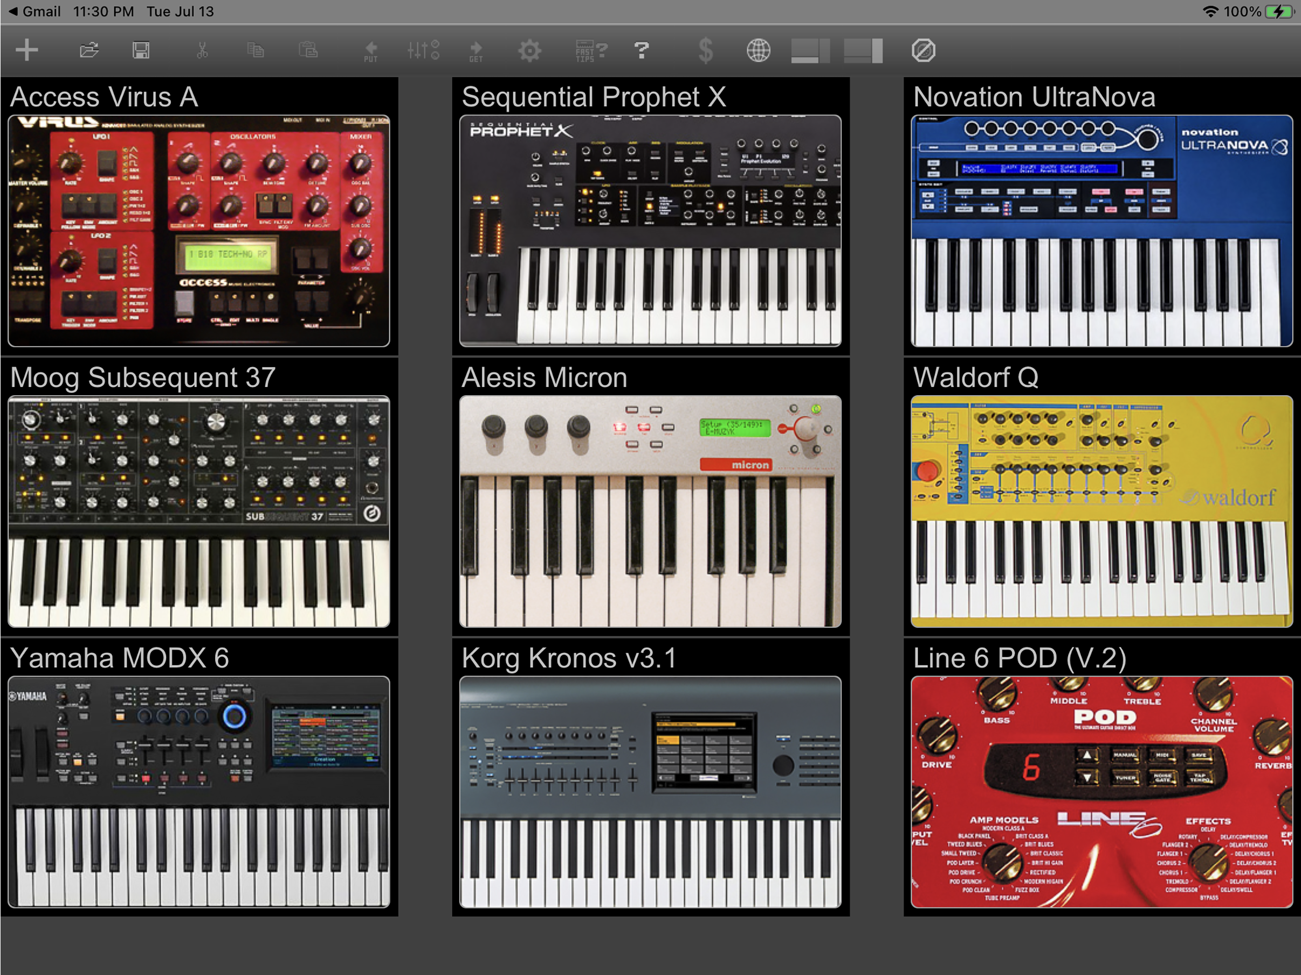Image resolution: width=1301 pixels, height=975 pixels.
Task: Tap the 11:30 PM clock in status bar
Action: (103, 11)
